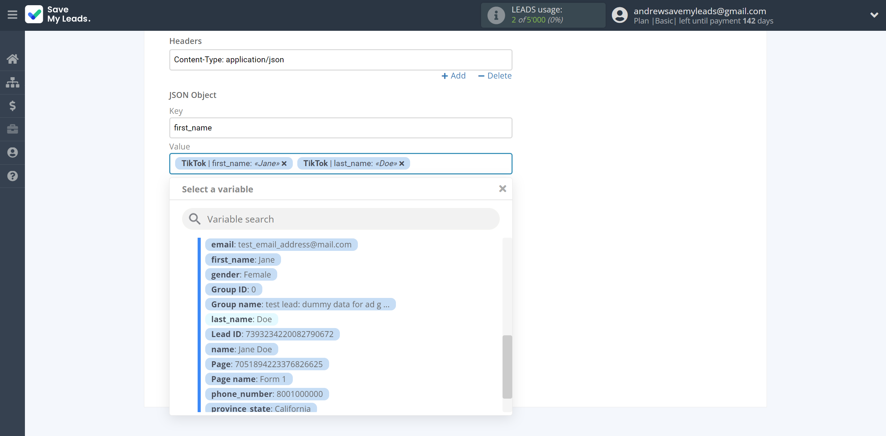Select the Group name variable

click(x=300, y=305)
